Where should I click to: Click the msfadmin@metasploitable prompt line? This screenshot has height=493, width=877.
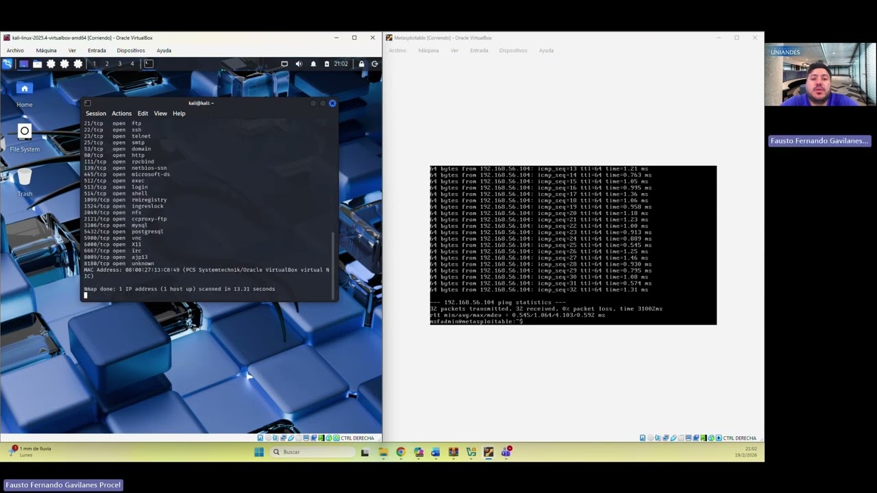point(476,321)
